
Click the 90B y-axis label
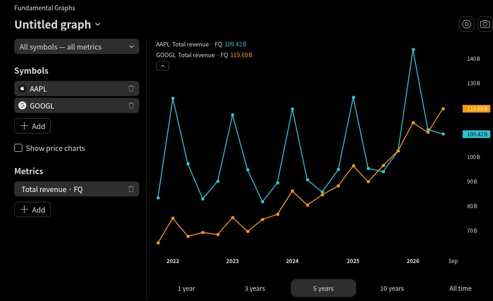tap(472, 182)
